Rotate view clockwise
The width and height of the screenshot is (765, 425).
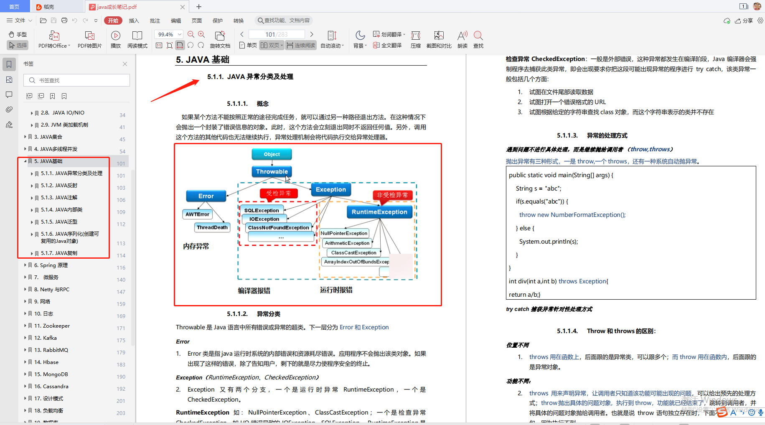[x=201, y=45]
